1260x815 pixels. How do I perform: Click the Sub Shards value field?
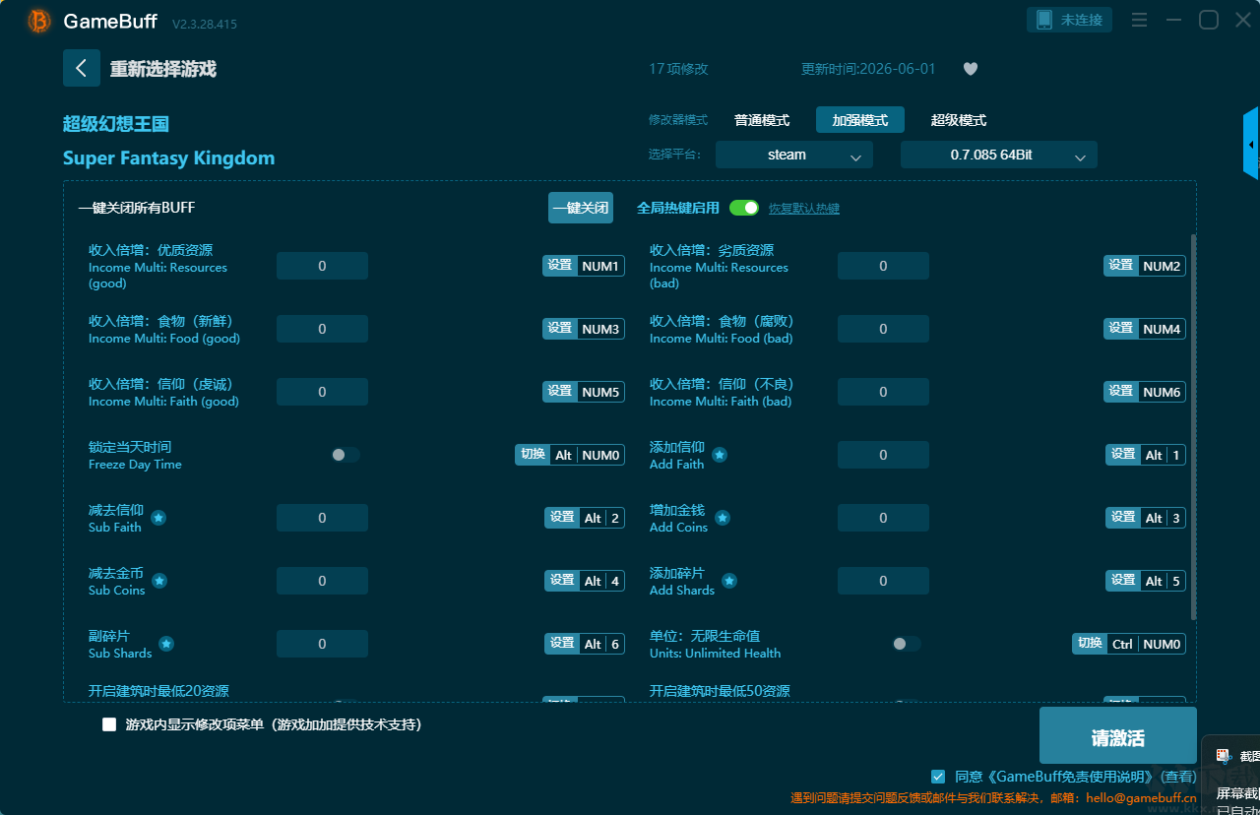coord(322,644)
